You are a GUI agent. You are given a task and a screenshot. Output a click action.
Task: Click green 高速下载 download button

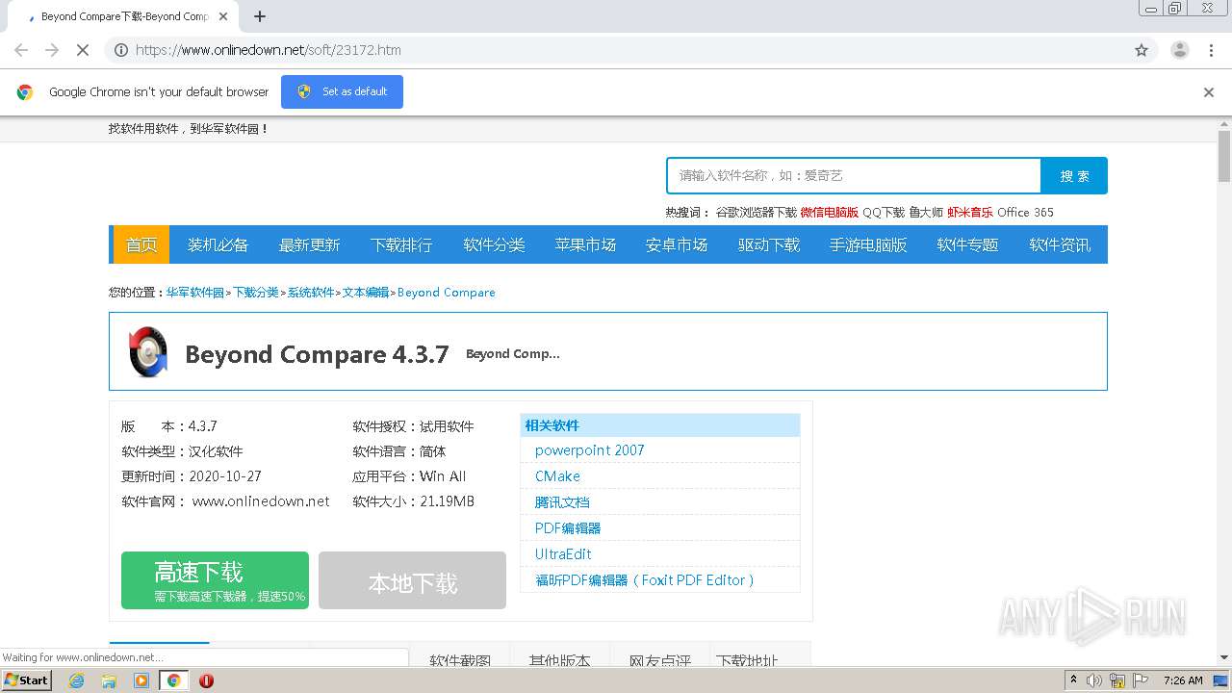[x=215, y=580]
